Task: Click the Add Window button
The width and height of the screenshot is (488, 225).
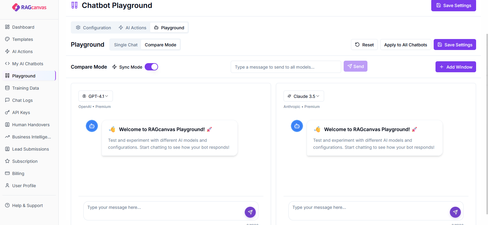Action: pyautogui.click(x=455, y=66)
